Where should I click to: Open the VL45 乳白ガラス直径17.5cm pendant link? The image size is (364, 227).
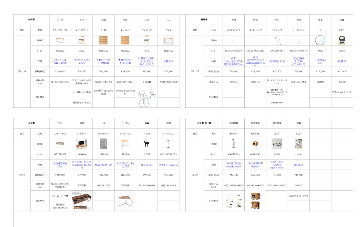coord(255,61)
